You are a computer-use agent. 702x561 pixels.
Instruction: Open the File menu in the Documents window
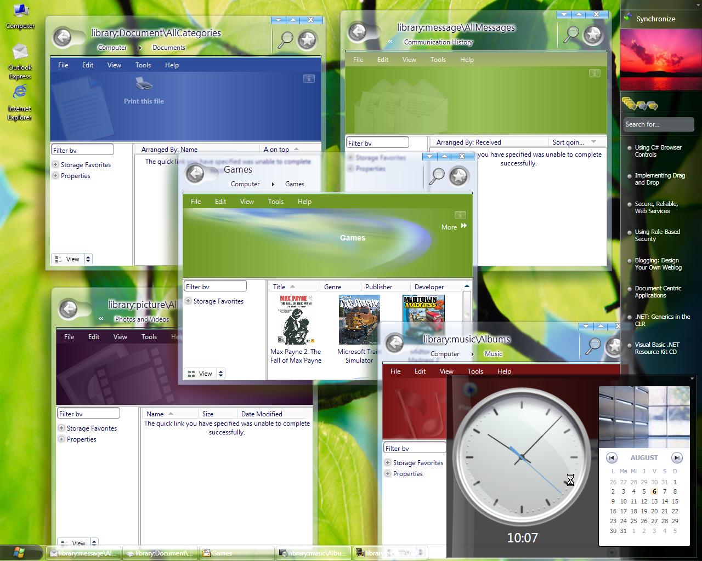point(63,65)
